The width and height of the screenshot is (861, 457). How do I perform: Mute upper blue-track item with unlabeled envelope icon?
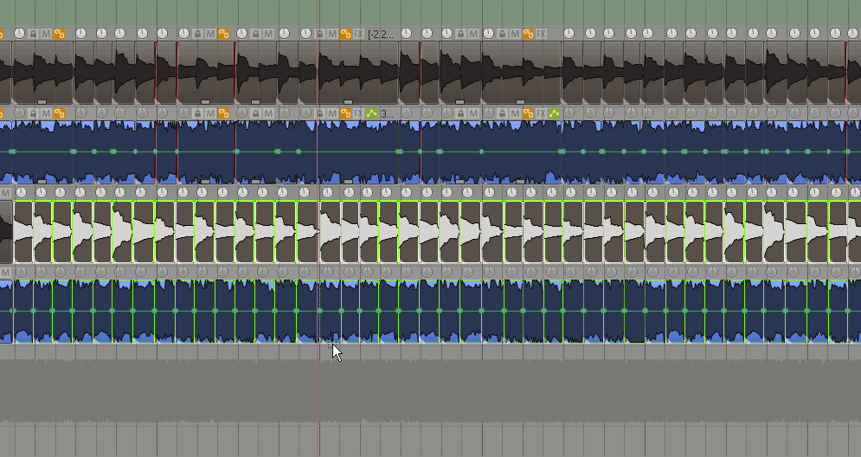(x=515, y=113)
